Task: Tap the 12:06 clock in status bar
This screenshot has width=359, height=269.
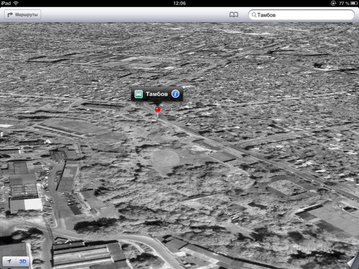Action: pyautogui.click(x=179, y=3)
